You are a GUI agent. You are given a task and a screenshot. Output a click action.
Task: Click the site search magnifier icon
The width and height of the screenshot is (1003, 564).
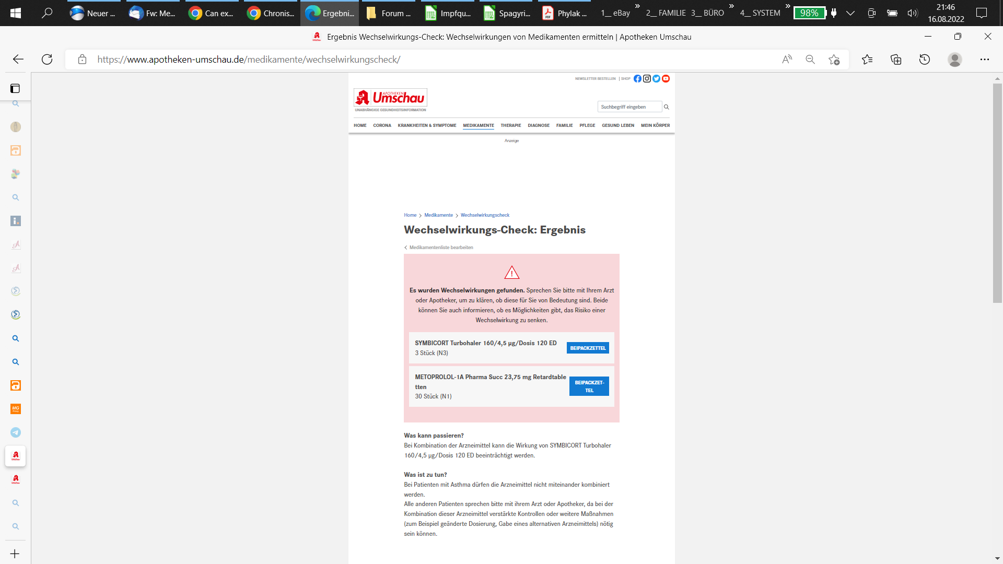(x=667, y=107)
